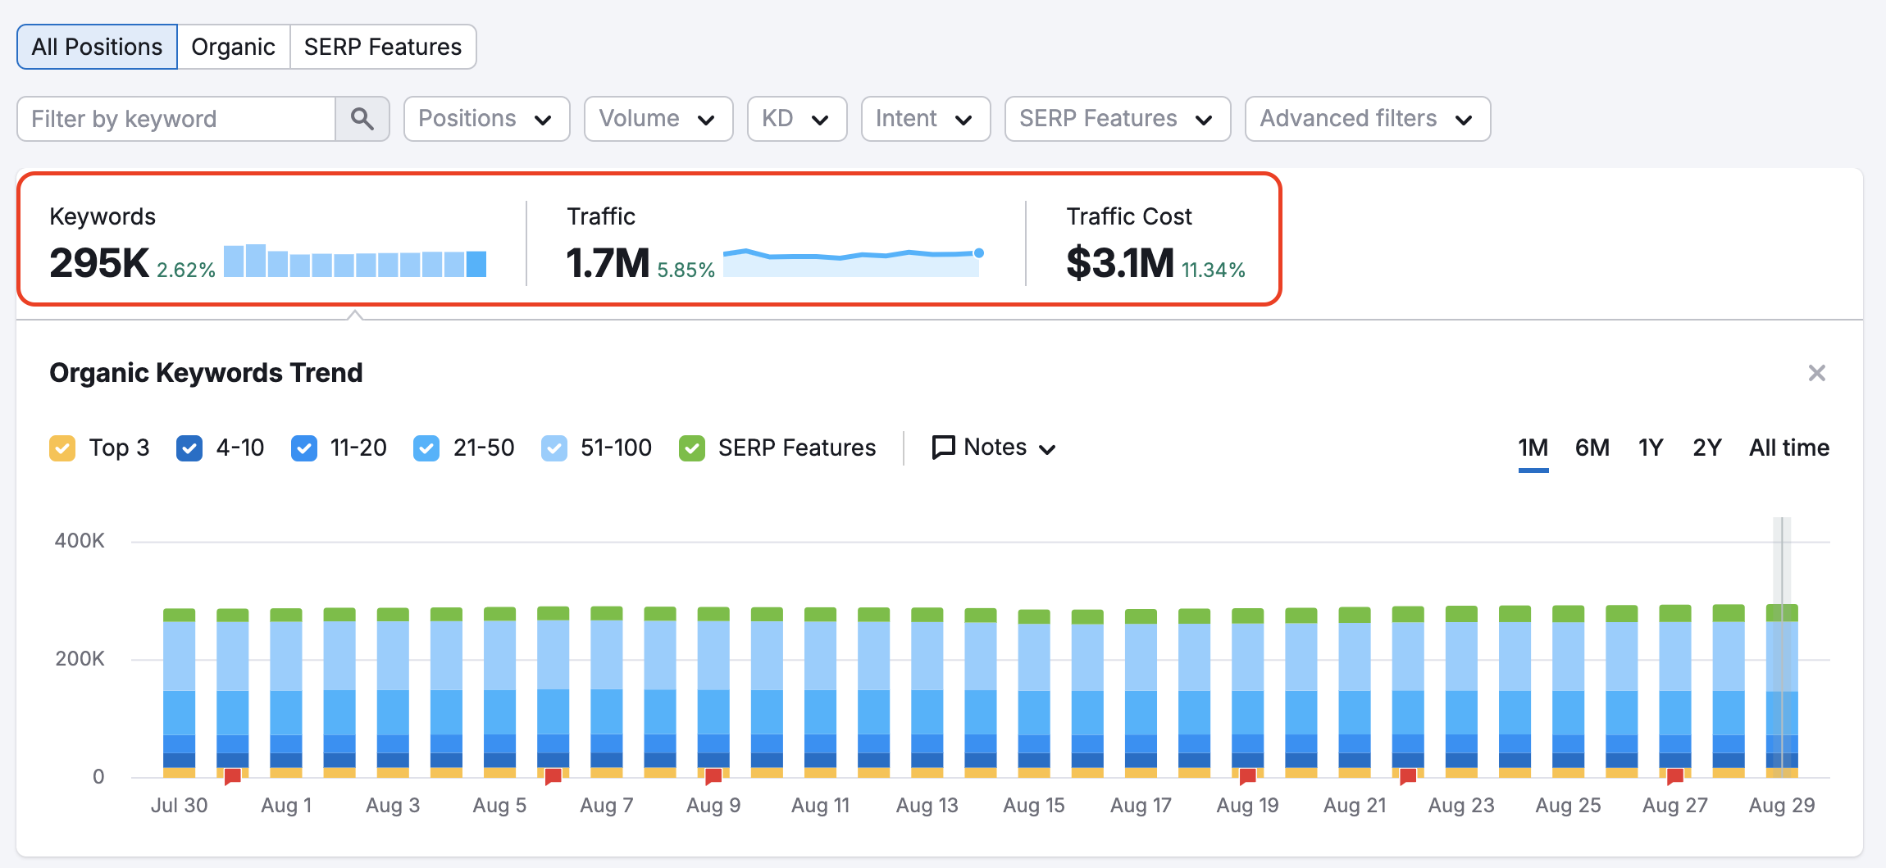Disable the 4-10 positions checkbox
The height and width of the screenshot is (868, 1886).
pos(189,448)
